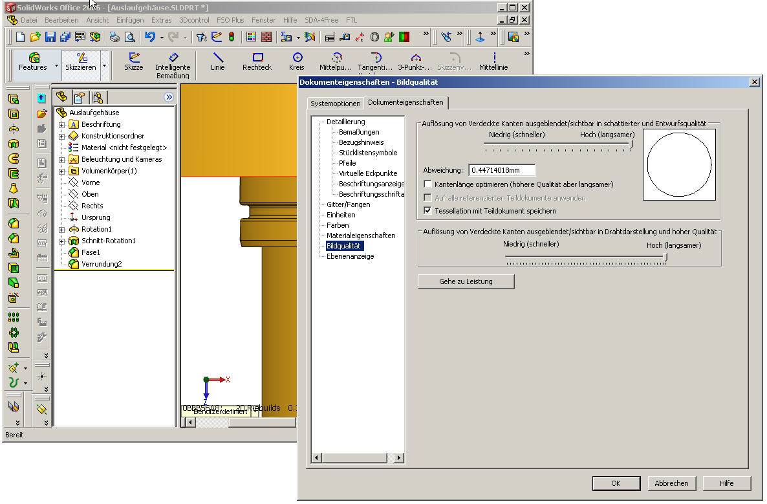Click the Print icon in toolbar
Image resolution: width=767 pixels, height=504 pixels.
click(x=114, y=37)
